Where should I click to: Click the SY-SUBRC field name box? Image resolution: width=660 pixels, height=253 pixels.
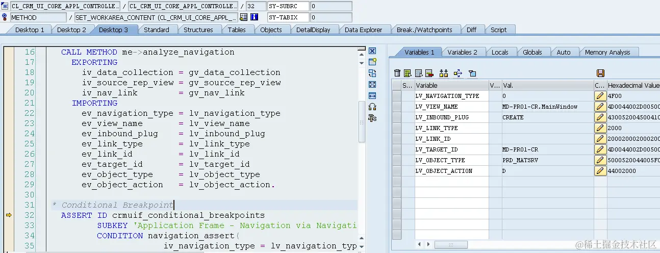tap(288, 6)
